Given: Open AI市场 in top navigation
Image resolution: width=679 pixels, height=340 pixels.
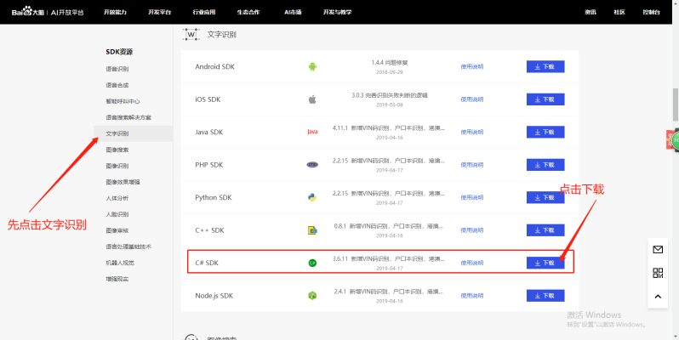Looking at the screenshot, I should [293, 12].
